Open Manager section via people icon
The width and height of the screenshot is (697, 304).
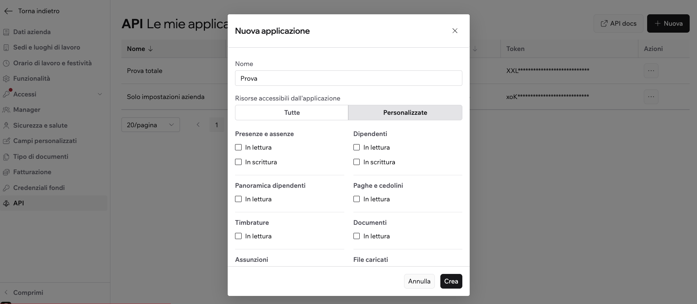coord(6,110)
